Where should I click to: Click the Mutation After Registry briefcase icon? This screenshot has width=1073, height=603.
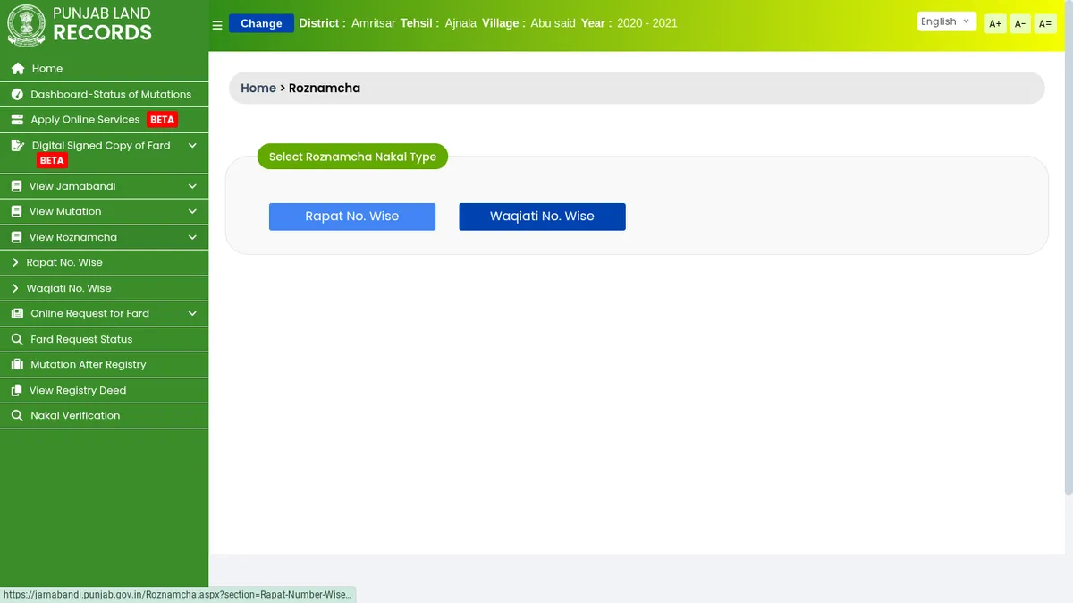tap(17, 365)
